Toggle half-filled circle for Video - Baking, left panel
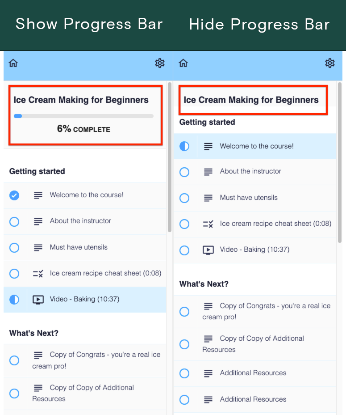346x415 pixels. coord(14,300)
